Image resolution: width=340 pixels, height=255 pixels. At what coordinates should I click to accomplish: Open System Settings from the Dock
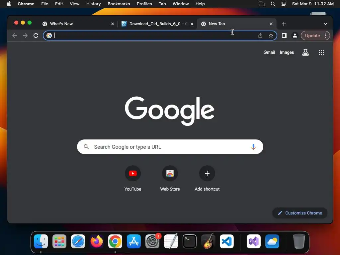(x=152, y=241)
